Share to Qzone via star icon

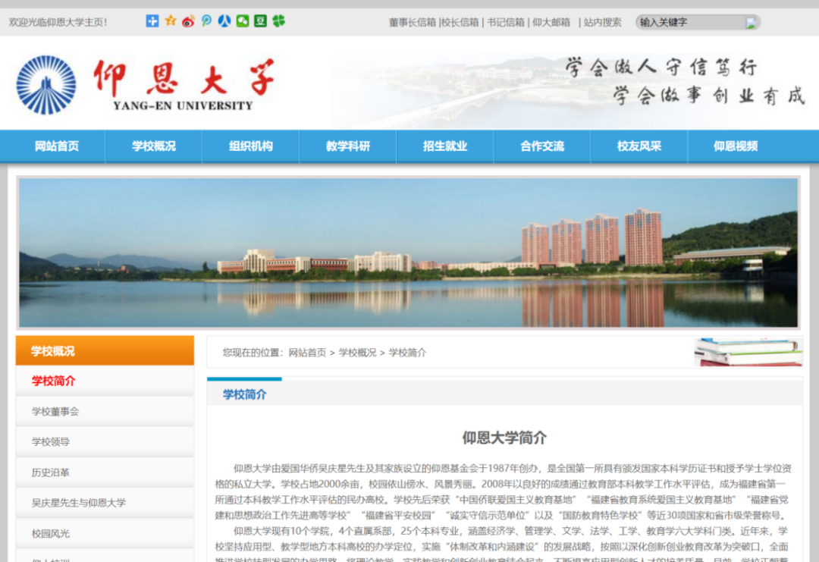pyautogui.click(x=171, y=21)
